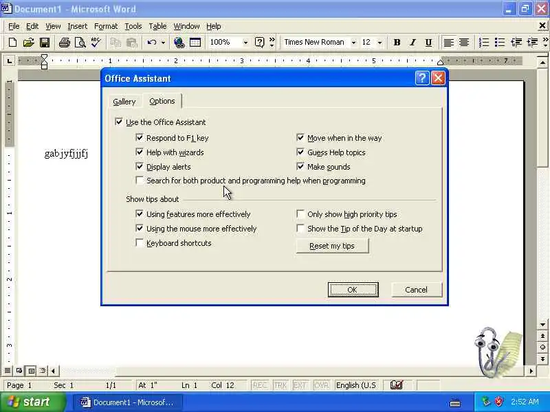Open the font size 12 dropdown
Screen dimensions: 550x412
(x=380, y=43)
